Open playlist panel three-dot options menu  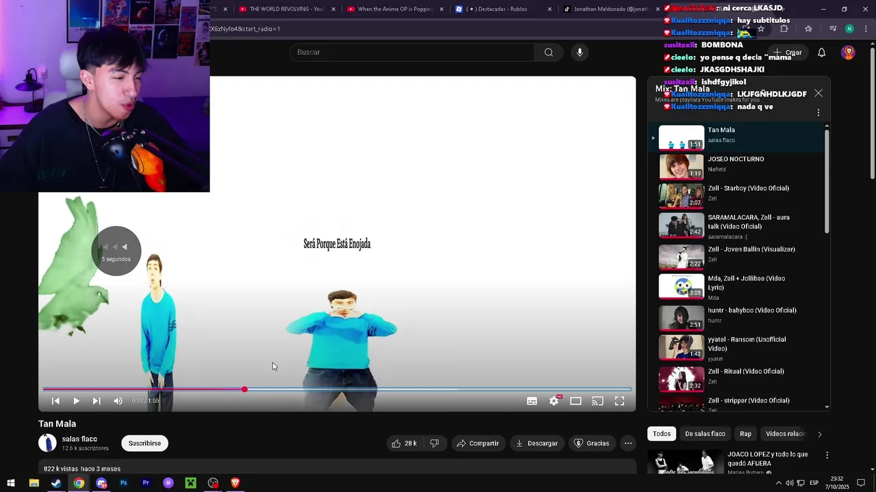[819, 112]
